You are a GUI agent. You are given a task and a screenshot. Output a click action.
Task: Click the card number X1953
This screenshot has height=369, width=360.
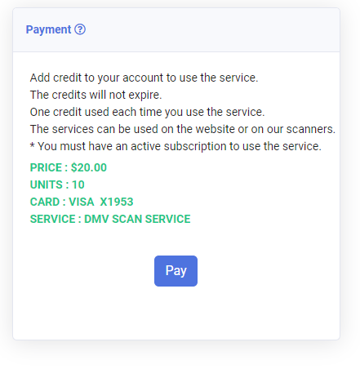(x=117, y=202)
